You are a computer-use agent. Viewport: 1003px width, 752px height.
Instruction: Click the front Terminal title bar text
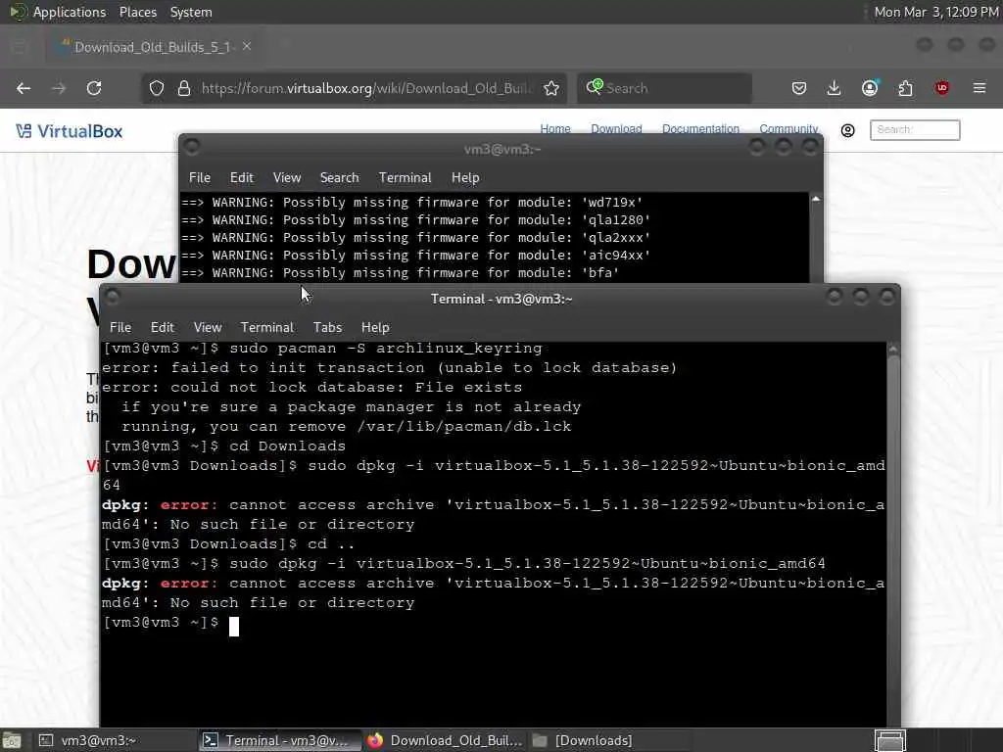(x=501, y=299)
